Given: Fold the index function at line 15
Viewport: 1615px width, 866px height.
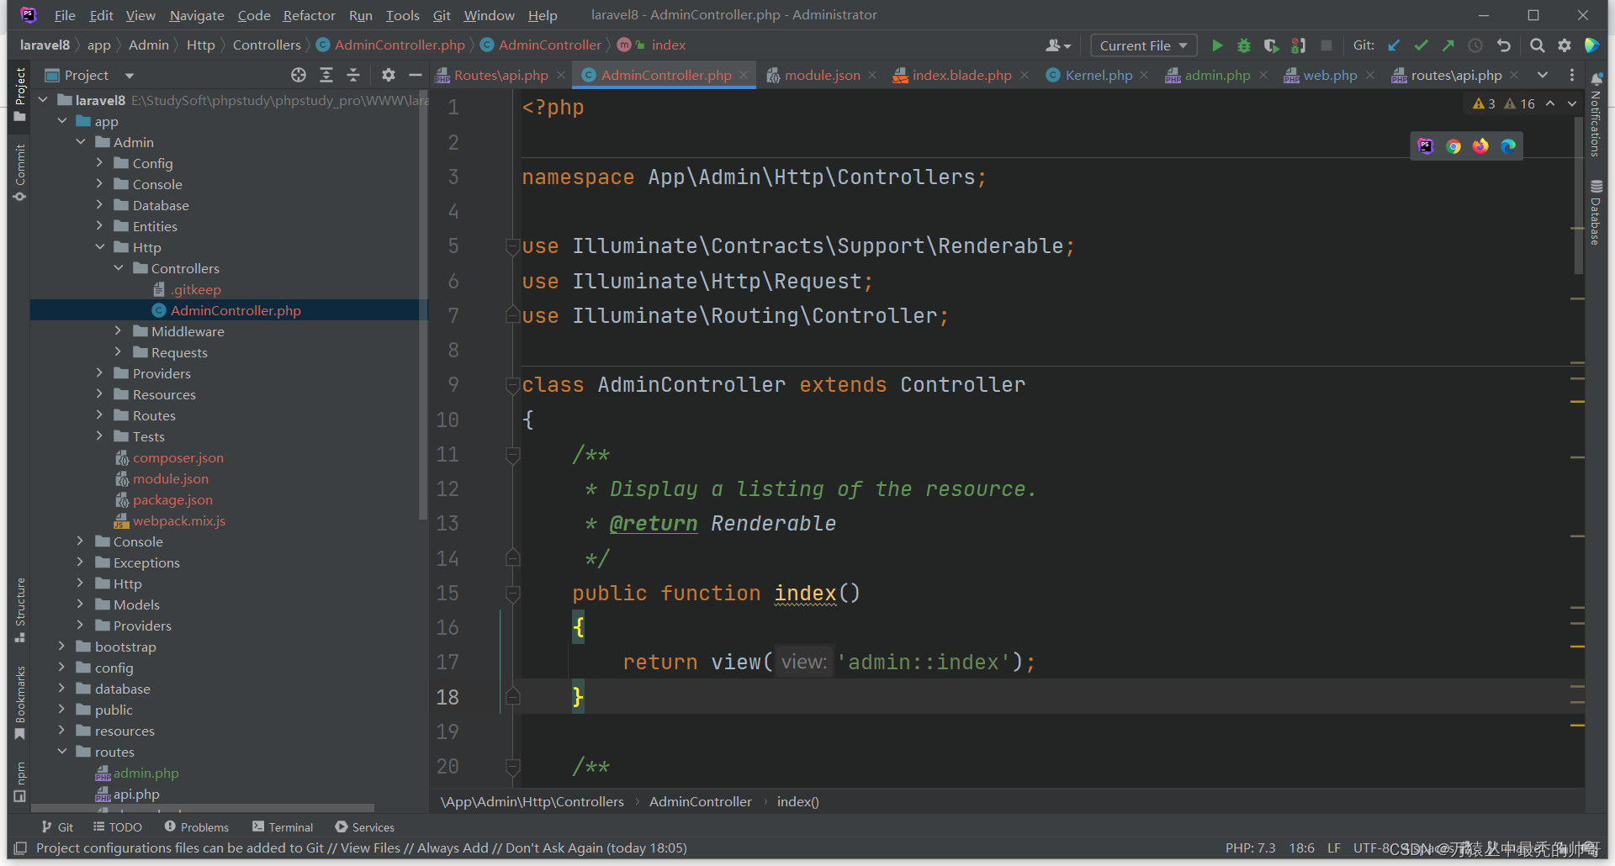Looking at the screenshot, I should (512, 594).
